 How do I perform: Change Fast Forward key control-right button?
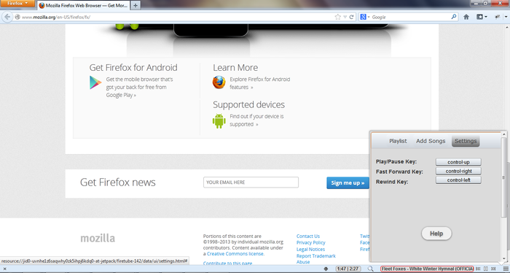tap(458, 171)
